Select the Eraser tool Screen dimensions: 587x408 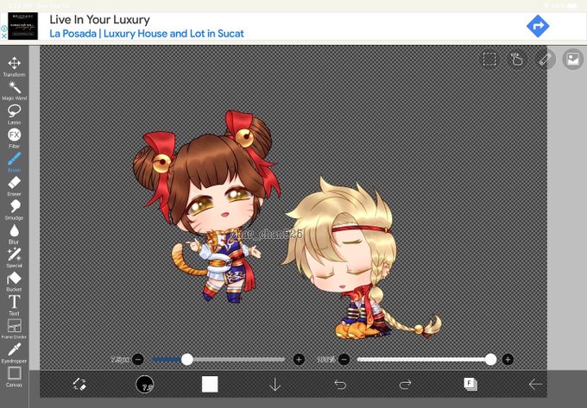14,186
